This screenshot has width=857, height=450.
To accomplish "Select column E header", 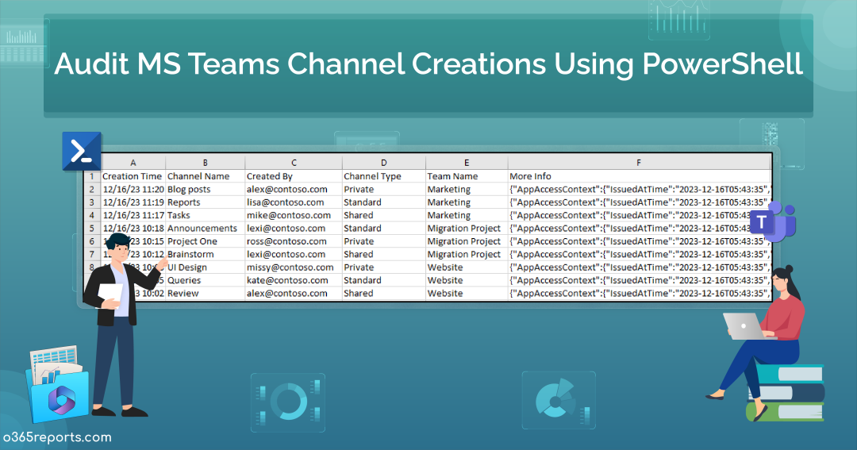I will (x=467, y=163).
